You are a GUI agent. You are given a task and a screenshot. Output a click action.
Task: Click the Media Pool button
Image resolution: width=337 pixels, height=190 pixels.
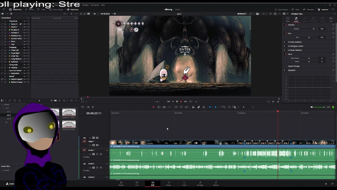15,9
